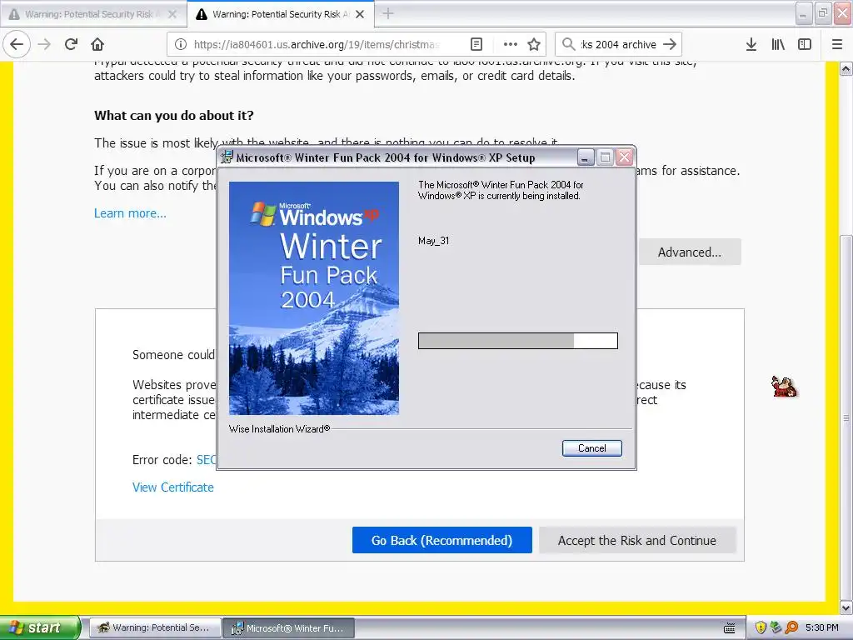Click the network connection tray icon
Viewport: 853px width, 640px height.
tap(776, 627)
